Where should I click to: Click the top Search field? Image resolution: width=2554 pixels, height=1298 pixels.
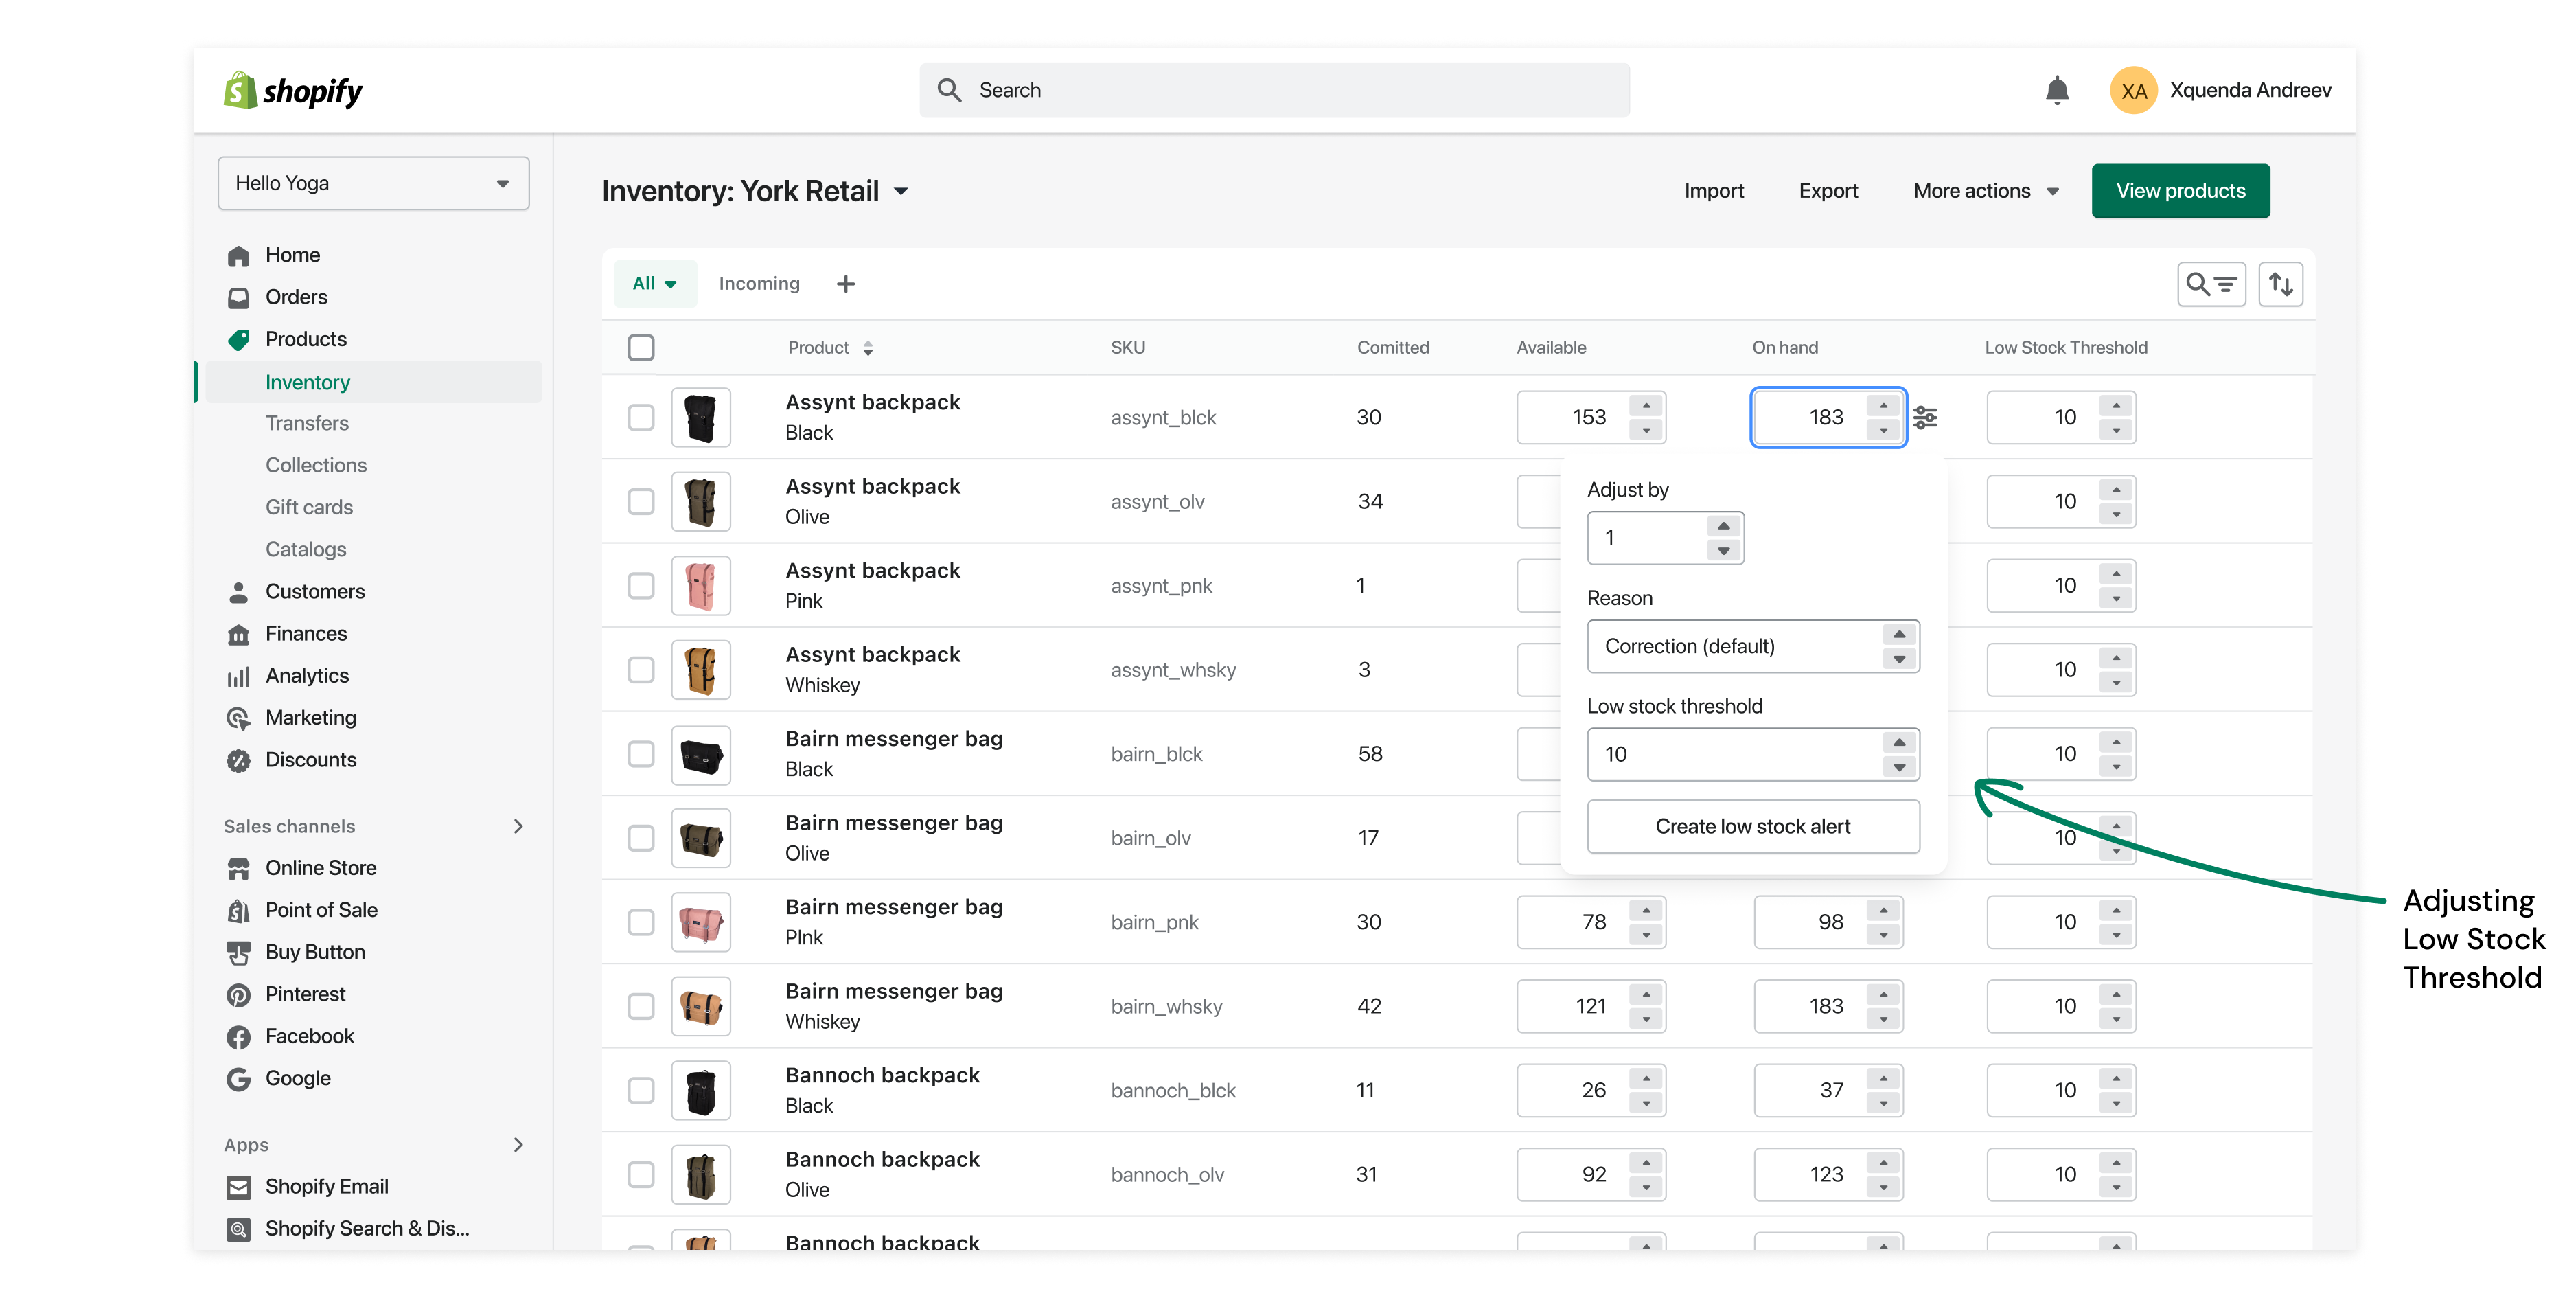tap(1274, 90)
